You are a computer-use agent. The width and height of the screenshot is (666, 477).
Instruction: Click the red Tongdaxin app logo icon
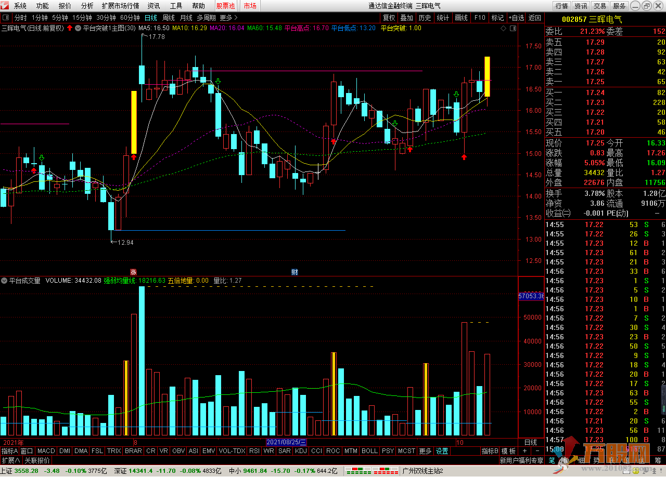6,6
